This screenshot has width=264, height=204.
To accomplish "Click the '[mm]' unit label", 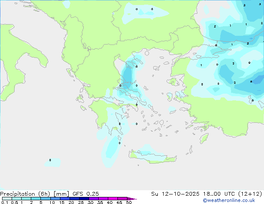I will pyautogui.click(x=61, y=194).
